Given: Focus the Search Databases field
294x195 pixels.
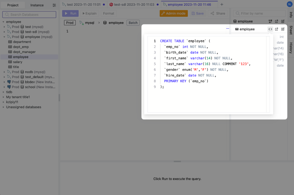Looking at the screenshot, I should (x=29, y=15).
